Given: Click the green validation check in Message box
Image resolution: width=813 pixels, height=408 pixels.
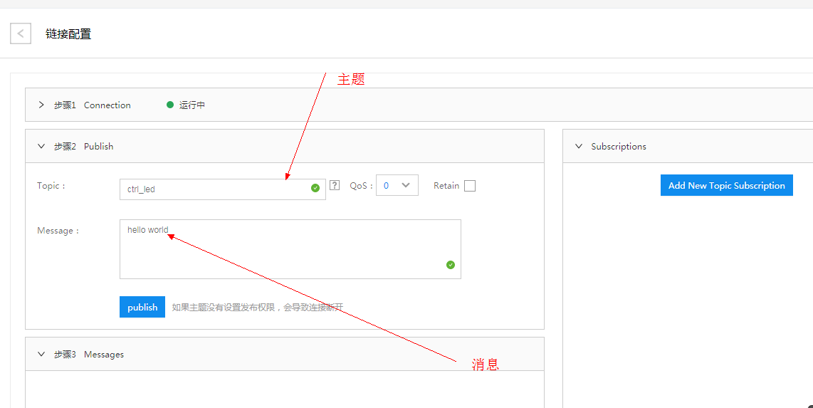Looking at the screenshot, I should 451,265.
